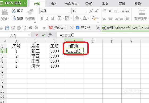Viewport: 149px width, 103px height.
Task: Click the distributed alignment icon
Action: point(127,18)
